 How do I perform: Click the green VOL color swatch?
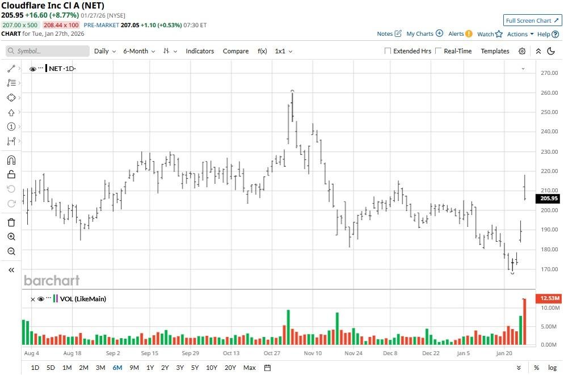click(x=54, y=298)
